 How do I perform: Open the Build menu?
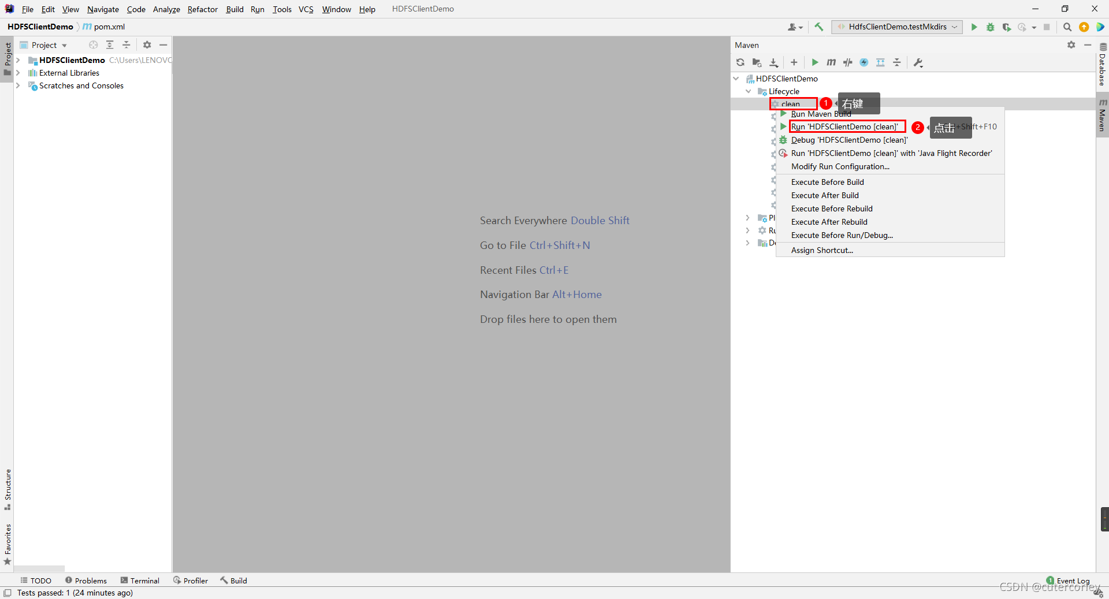tap(235, 9)
